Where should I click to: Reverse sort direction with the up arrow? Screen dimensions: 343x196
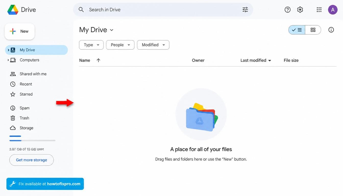click(98, 60)
